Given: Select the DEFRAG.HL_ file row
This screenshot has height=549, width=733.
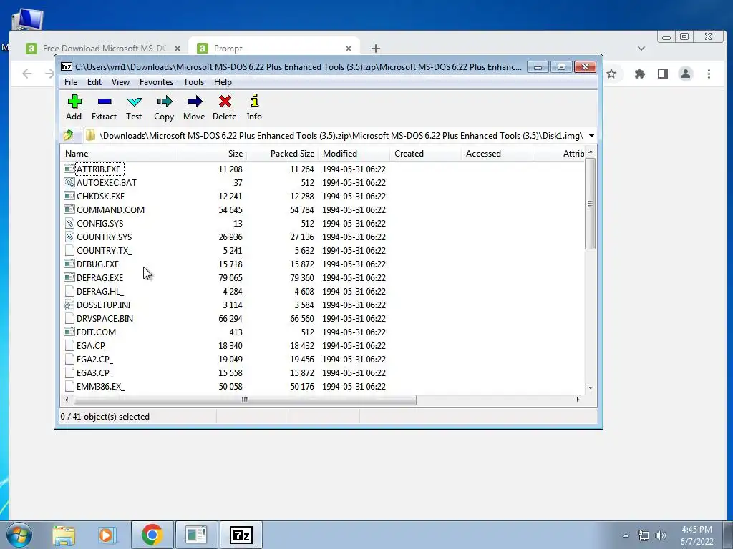Looking at the screenshot, I should pyautogui.click(x=323, y=292).
